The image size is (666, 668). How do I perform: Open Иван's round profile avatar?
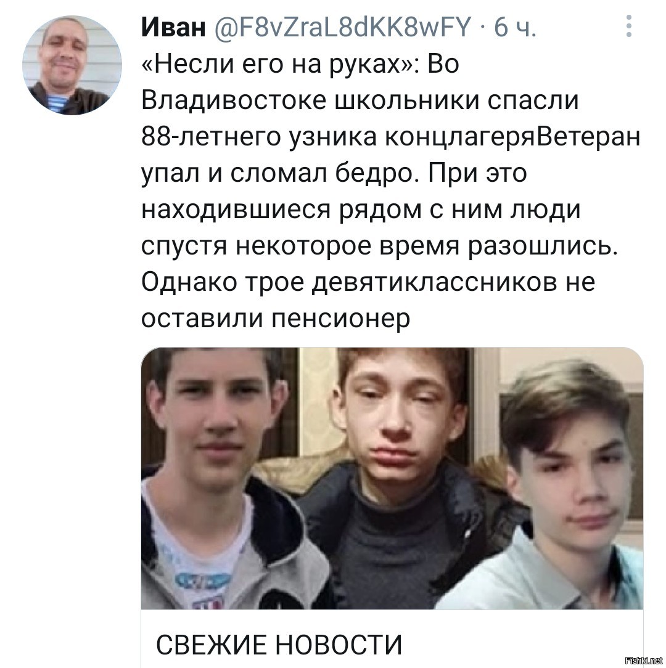[x=72, y=65]
